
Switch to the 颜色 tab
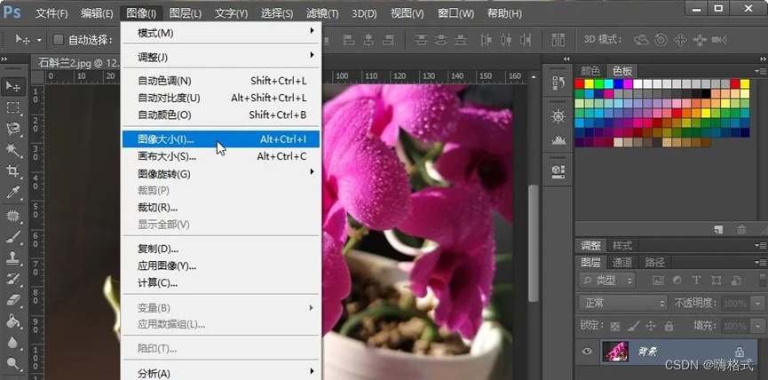[x=590, y=71]
